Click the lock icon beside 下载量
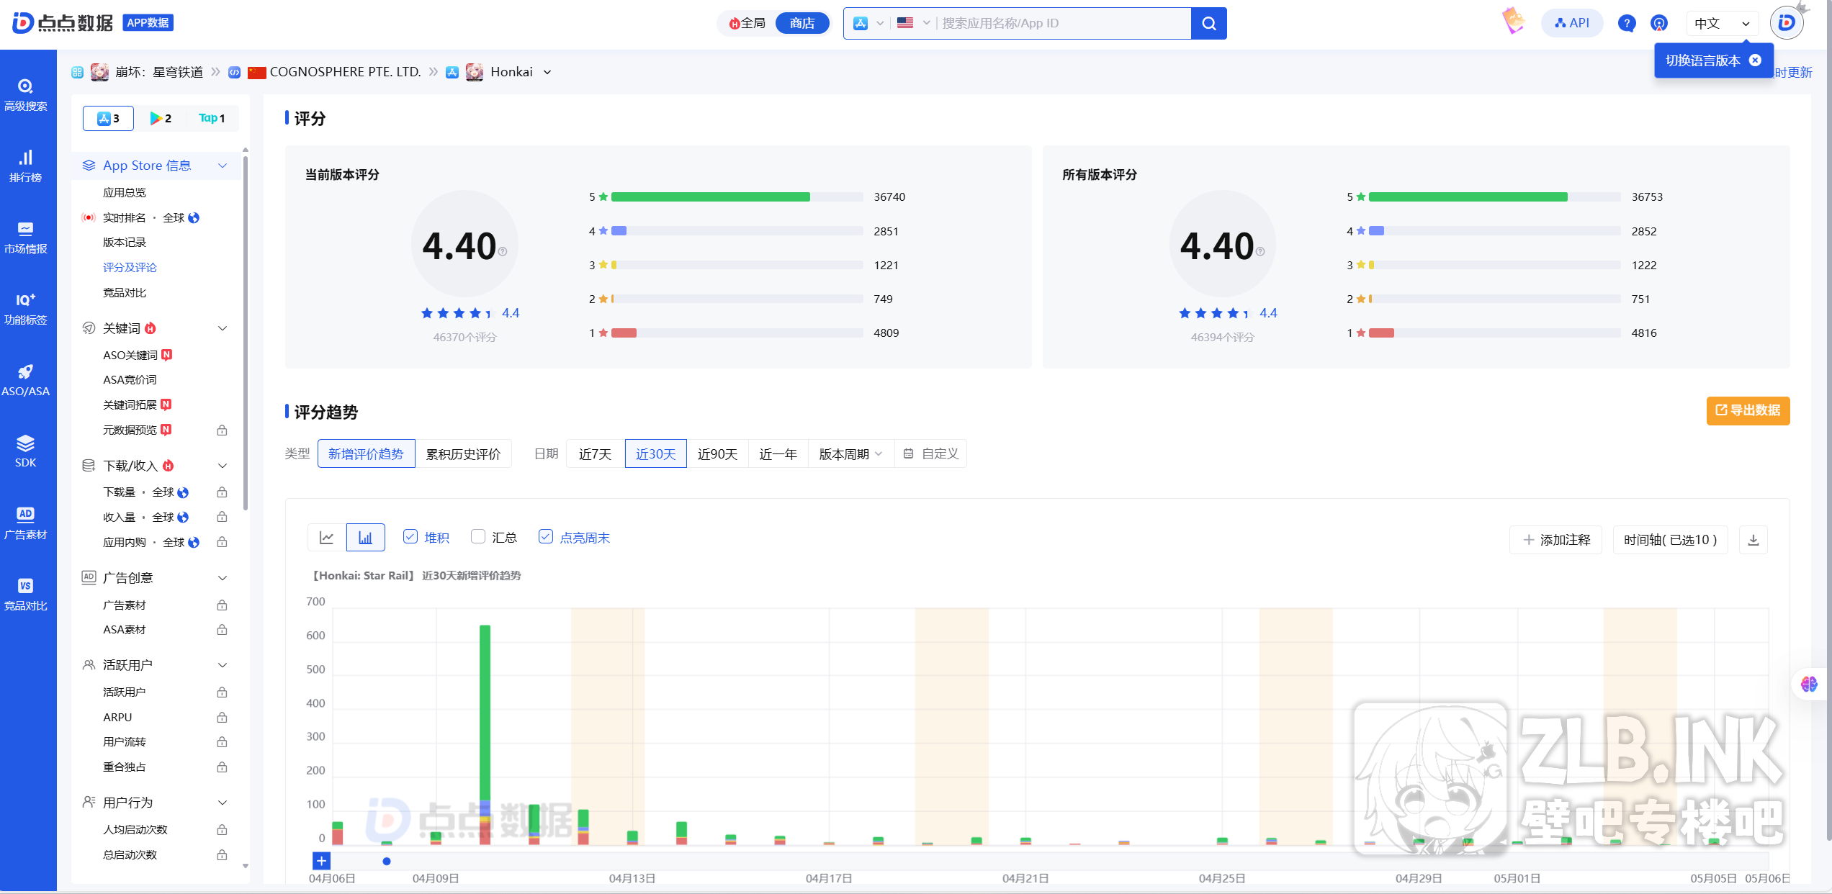Viewport: 1832px width, 894px height. click(222, 492)
